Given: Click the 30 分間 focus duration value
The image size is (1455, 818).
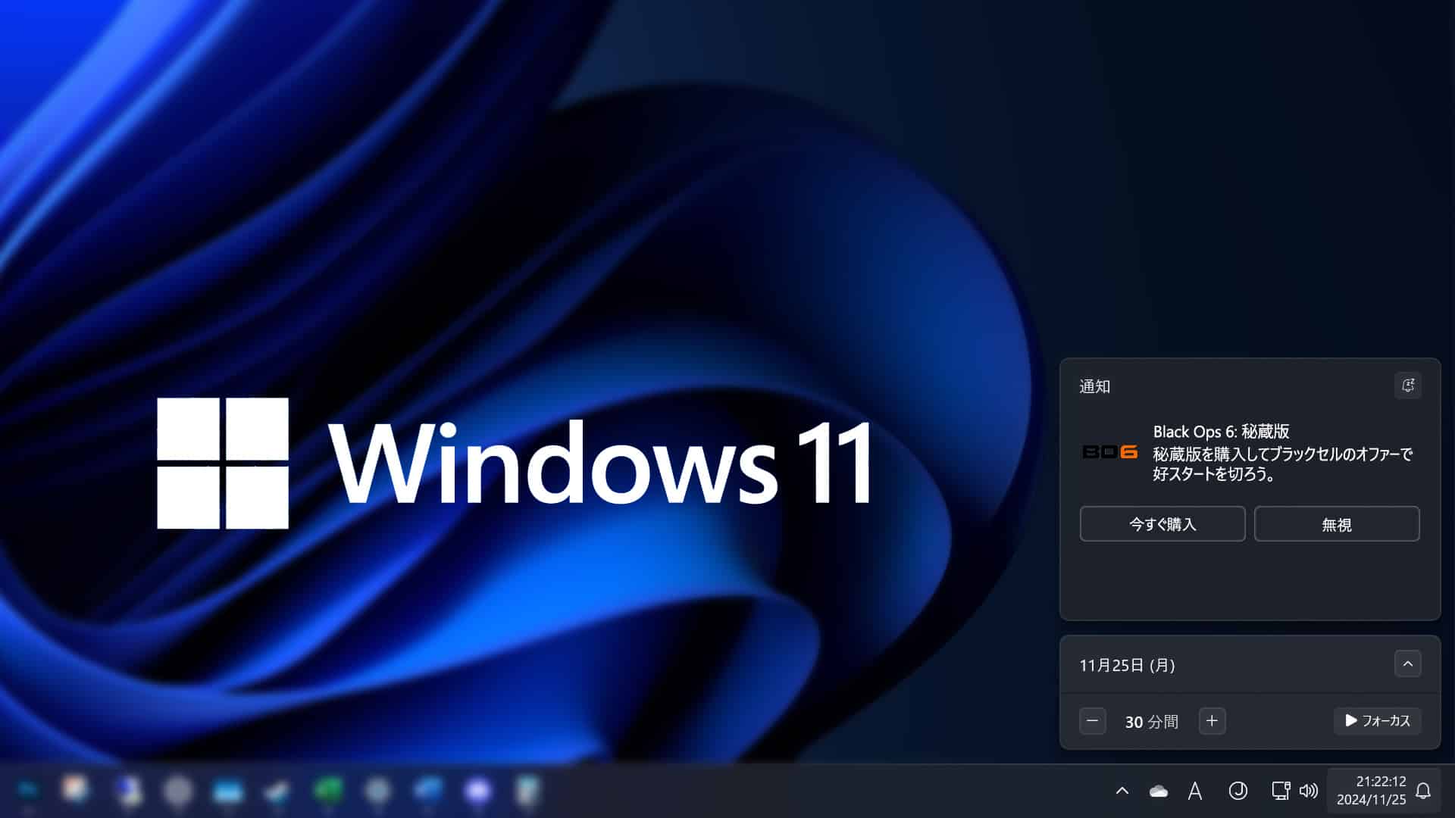Looking at the screenshot, I should [1151, 722].
